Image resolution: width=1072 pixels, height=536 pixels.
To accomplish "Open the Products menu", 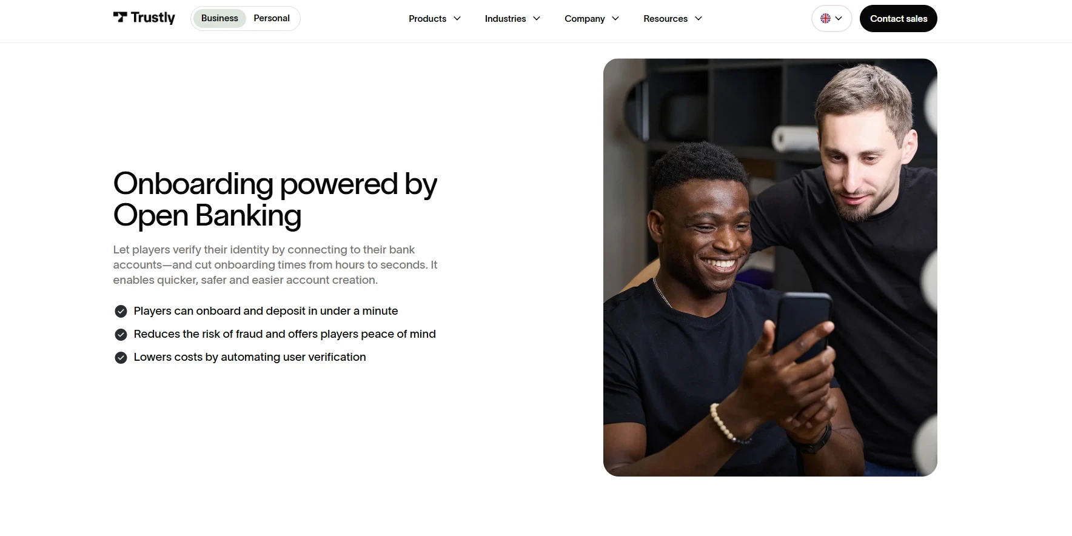I will click(x=435, y=19).
